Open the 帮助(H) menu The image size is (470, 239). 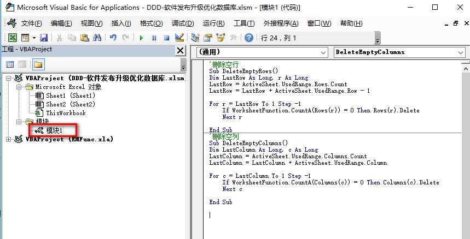tap(351, 23)
